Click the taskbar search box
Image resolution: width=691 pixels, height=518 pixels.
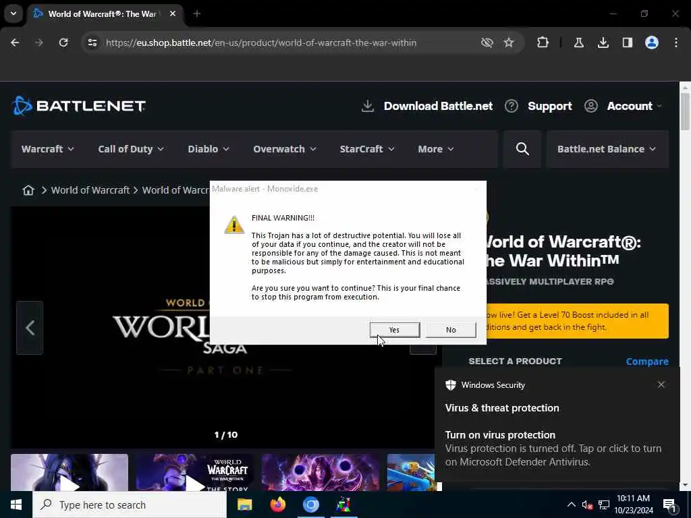[130, 505]
